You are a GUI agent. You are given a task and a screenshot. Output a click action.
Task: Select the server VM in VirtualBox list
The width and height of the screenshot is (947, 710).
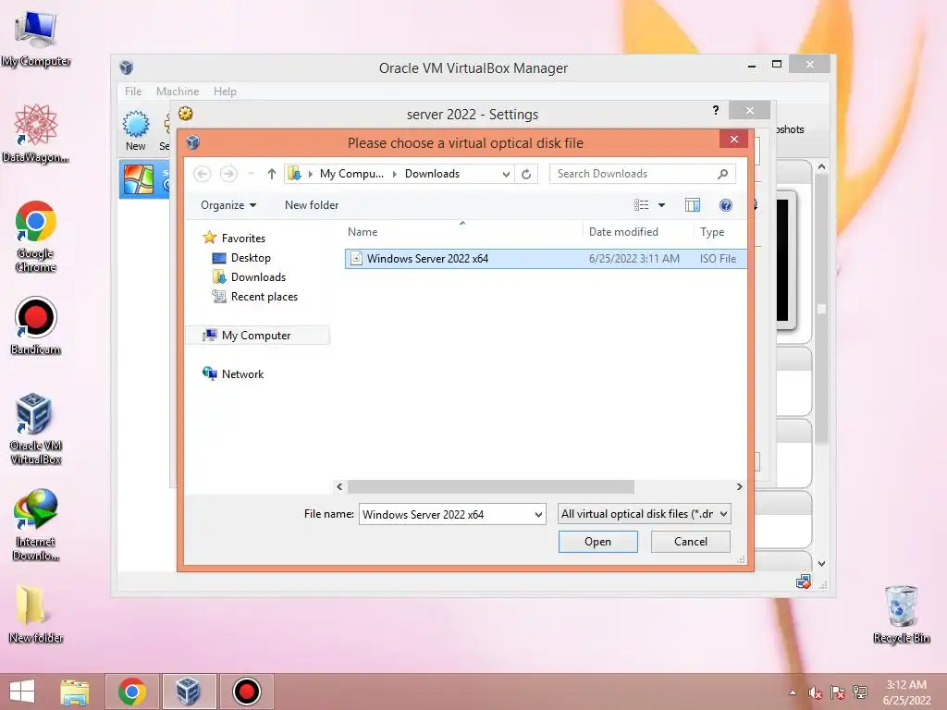[x=143, y=180]
